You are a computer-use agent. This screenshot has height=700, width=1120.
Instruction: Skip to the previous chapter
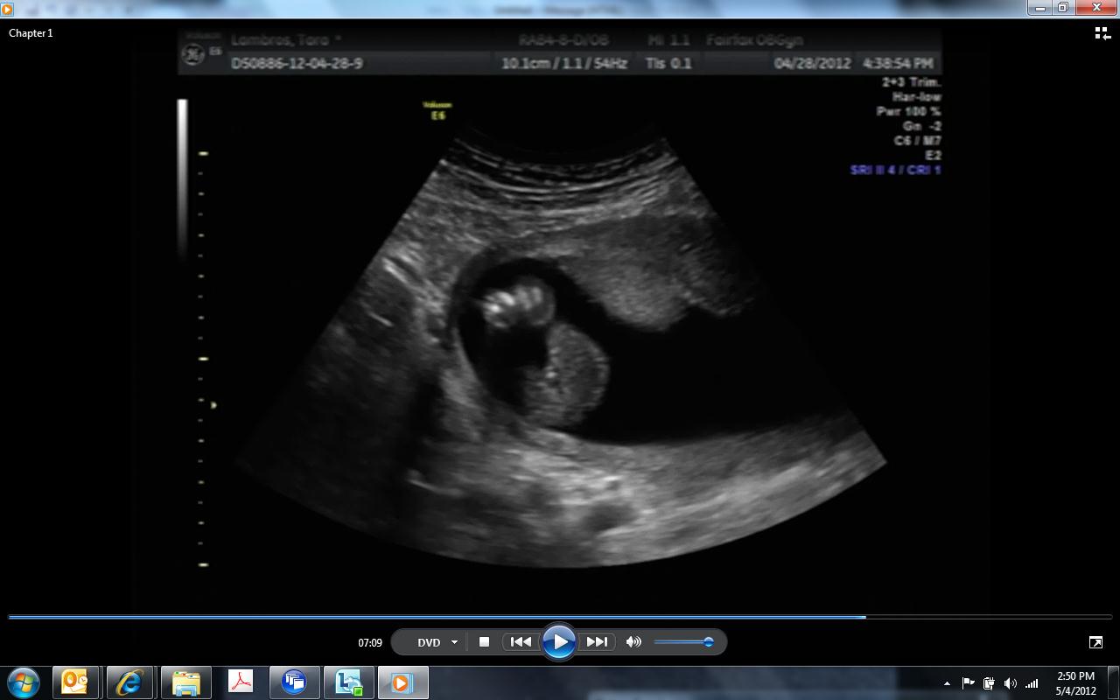coord(521,642)
